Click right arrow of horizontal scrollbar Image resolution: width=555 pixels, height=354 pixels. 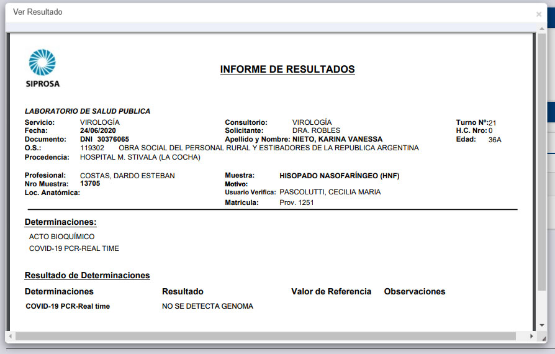pos(531,336)
